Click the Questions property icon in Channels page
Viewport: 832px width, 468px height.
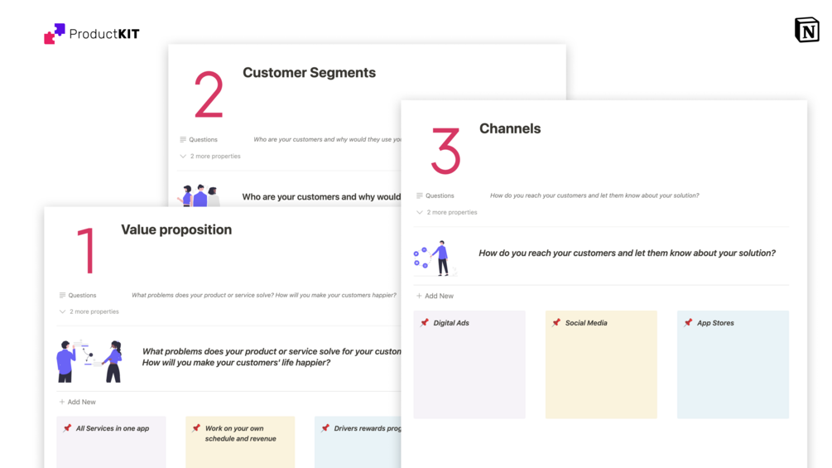[420, 195]
